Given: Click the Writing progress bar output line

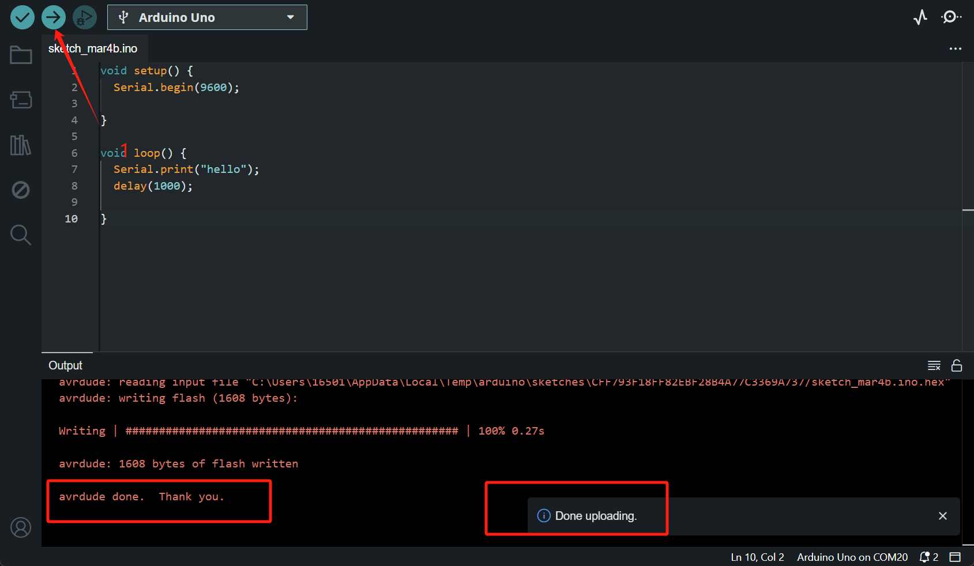Looking at the screenshot, I should click(x=302, y=431).
